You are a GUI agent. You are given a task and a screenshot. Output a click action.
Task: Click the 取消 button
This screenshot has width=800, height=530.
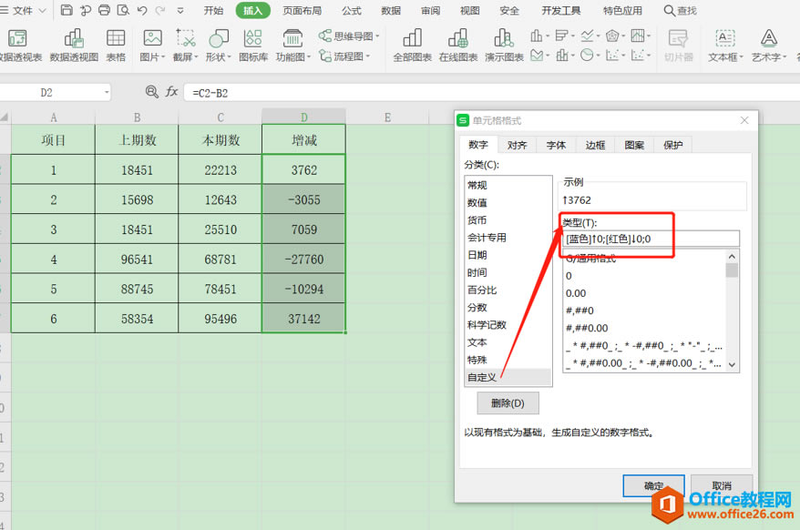pyautogui.click(x=722, y=485)
